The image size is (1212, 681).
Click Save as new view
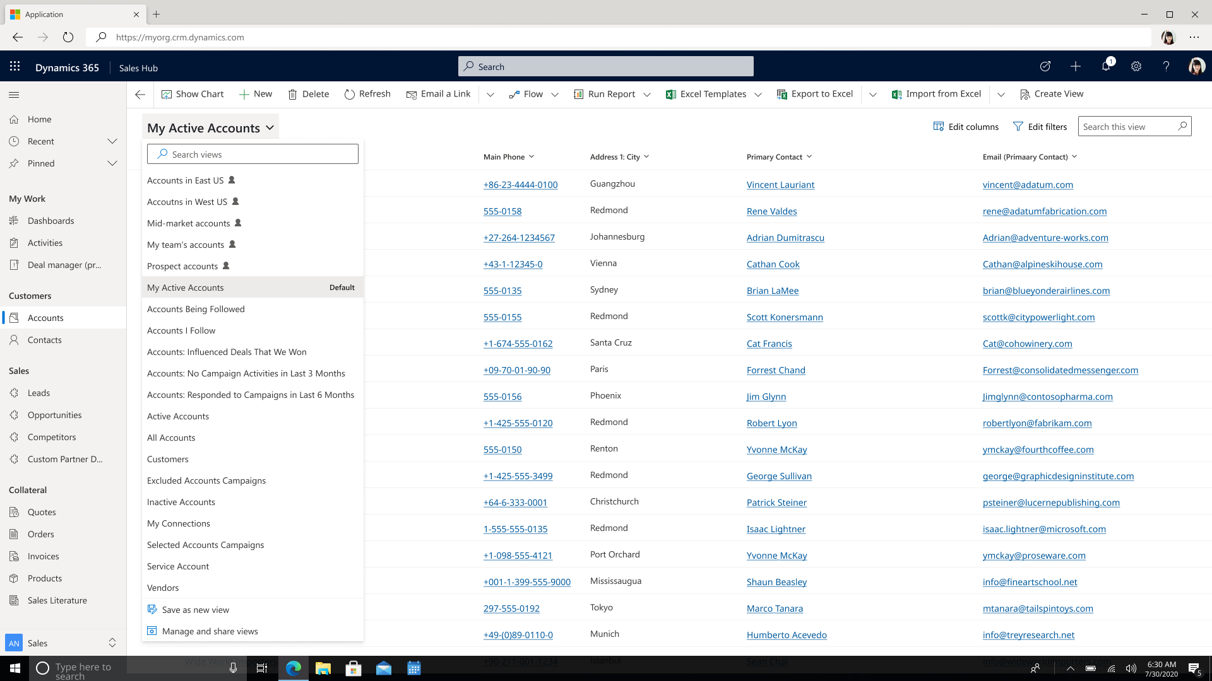(195, 609)
